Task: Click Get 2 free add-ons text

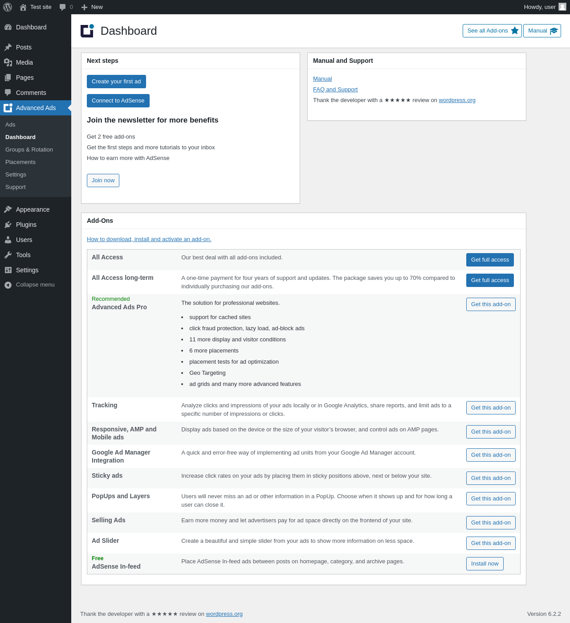Action: [111, 137]
